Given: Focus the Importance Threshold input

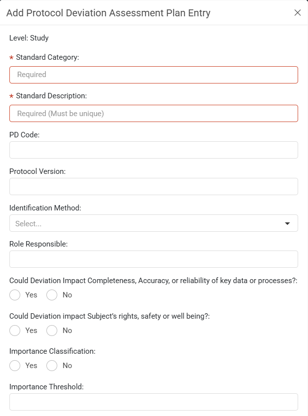Looking at the screenshot, I should click(x=154, y=402).
